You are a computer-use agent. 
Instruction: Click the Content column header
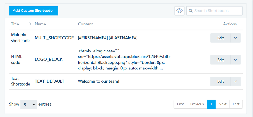[86, 24]
